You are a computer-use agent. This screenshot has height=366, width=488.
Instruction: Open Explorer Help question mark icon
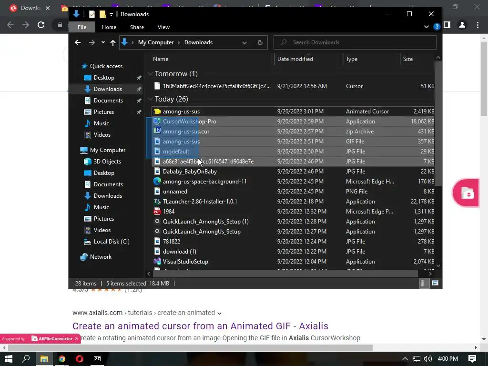tap(437, 27)
